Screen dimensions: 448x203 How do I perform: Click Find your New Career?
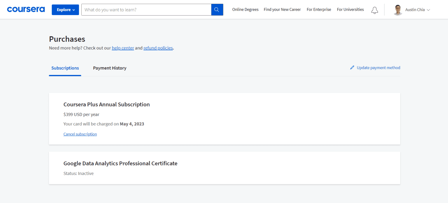[x=282, y=9]
